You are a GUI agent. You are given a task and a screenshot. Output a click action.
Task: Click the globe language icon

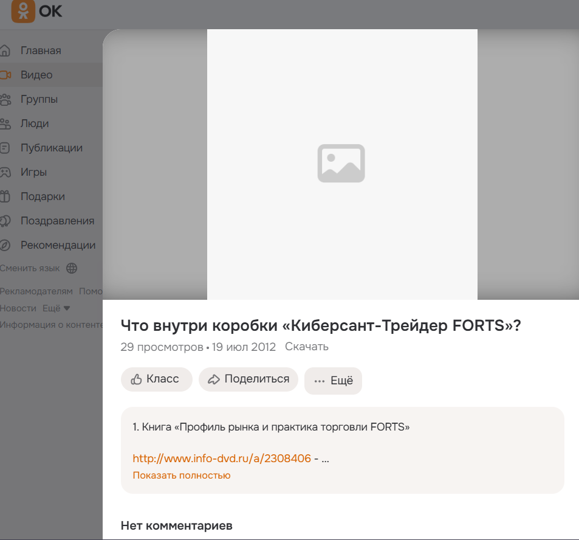(72, 268)
